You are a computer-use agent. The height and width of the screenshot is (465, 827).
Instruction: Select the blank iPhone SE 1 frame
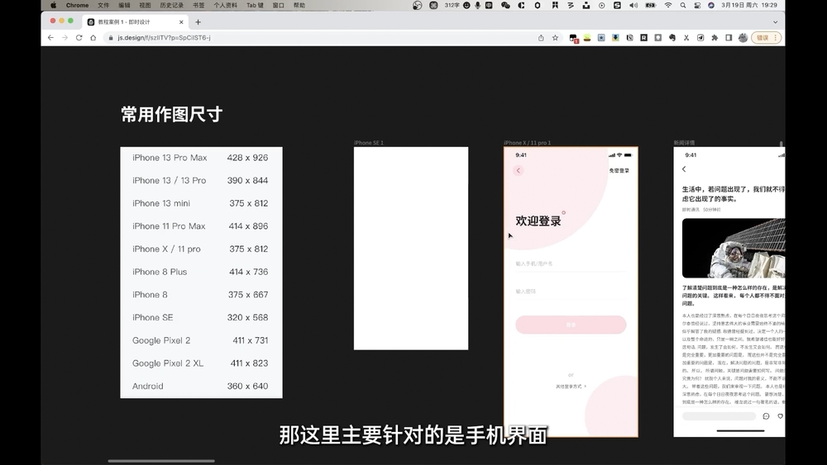(x=411, y=248)
